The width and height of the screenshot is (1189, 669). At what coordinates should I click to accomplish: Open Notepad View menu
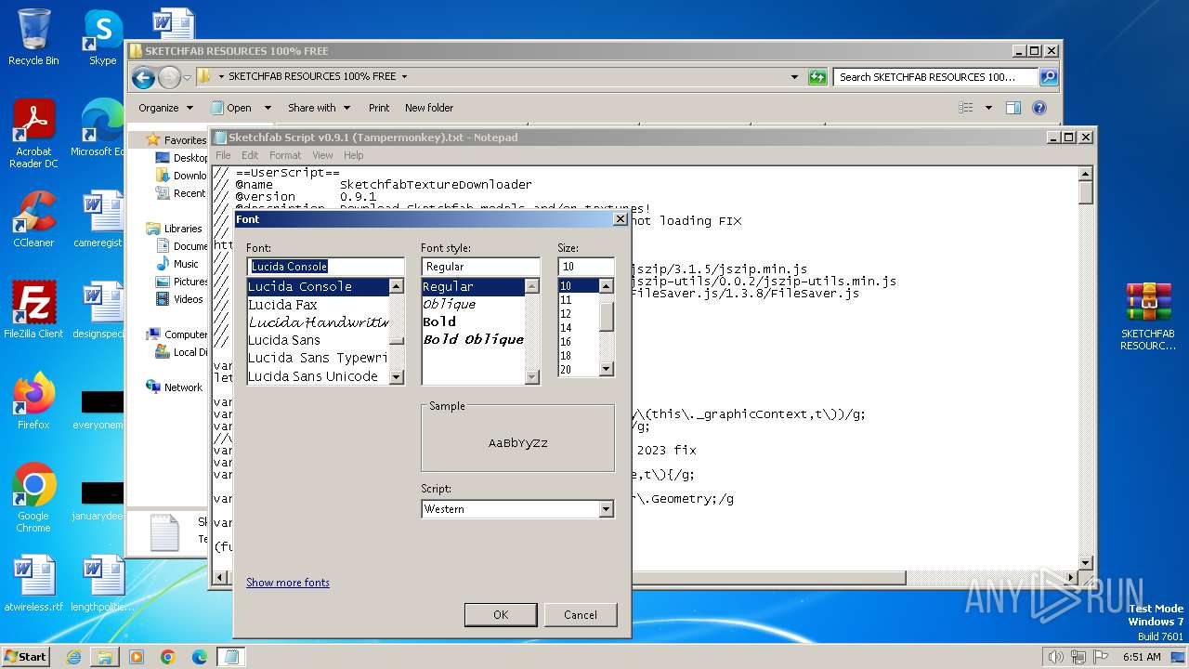322,155
